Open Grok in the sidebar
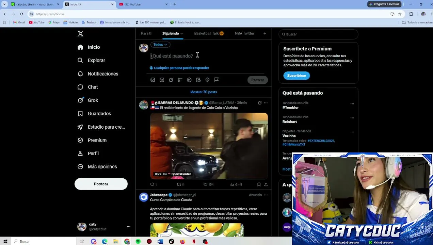Screen dimensions: 433x245 88,100
